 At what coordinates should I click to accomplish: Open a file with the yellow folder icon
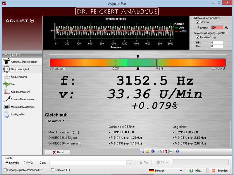[x=147, y=151]
